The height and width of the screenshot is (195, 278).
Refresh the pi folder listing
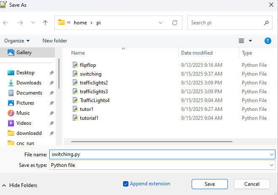[x=174, y=23]
